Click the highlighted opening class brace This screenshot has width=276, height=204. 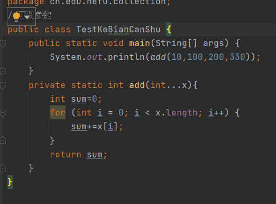tap(169, 29)
